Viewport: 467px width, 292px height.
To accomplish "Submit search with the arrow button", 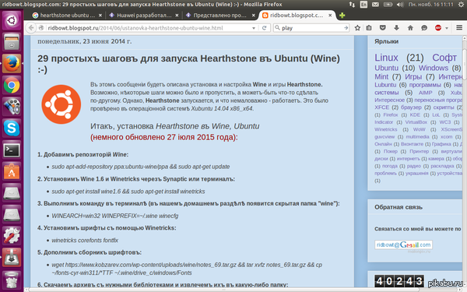I will 346,28.
